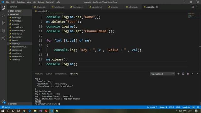Show hidden system tray icons
201x113 pixels.
pyautogui.click(x=177, y=111)
